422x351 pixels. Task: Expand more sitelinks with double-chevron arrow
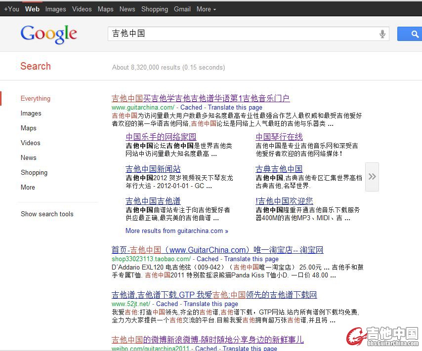click(372, 177)
